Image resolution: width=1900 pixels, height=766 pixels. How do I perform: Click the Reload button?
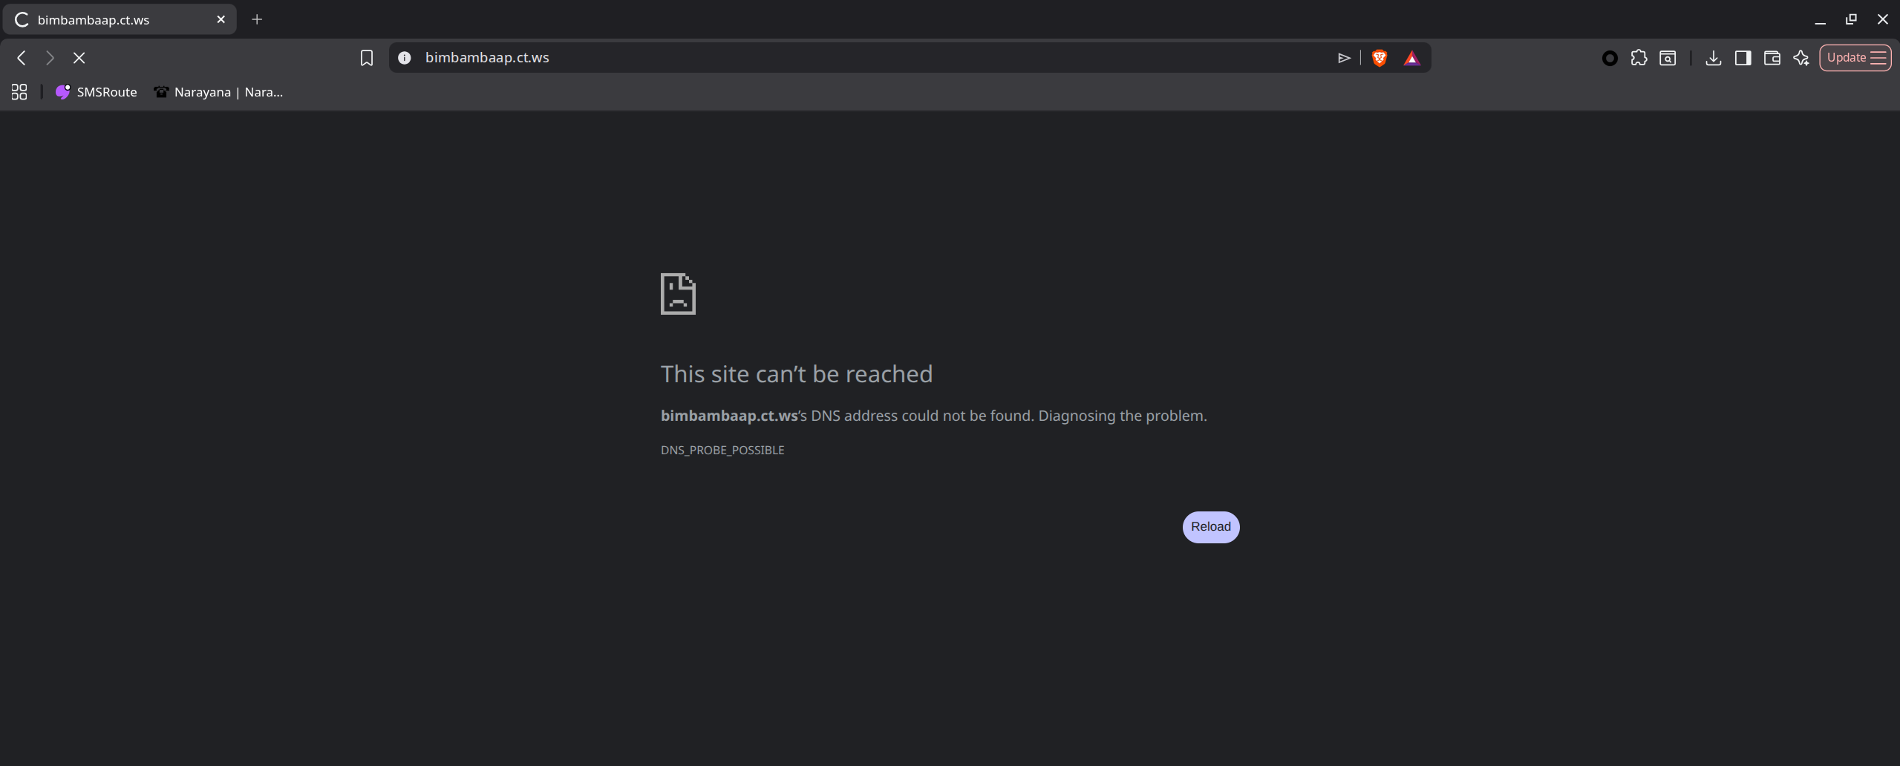(x=1211, y=527)
